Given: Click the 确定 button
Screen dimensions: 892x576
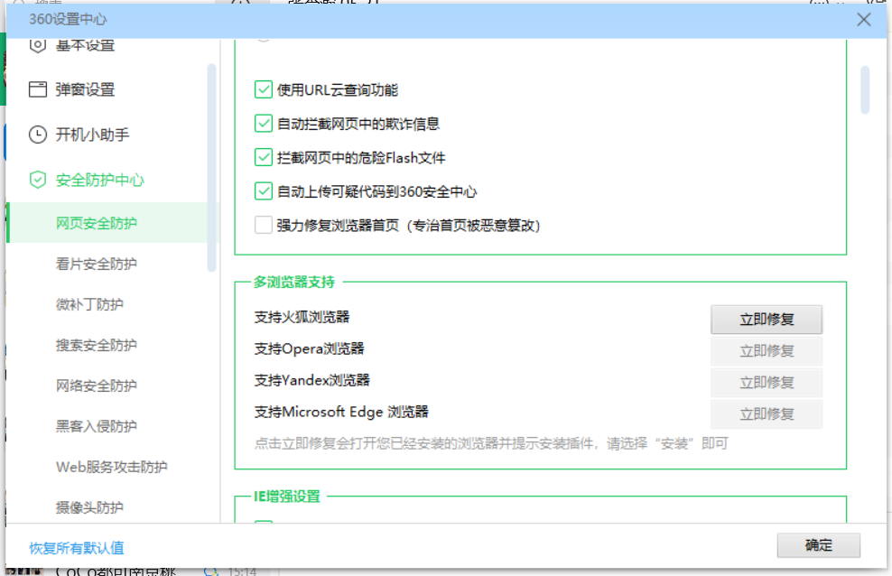Looking at the screenshot, I should 819,545.
